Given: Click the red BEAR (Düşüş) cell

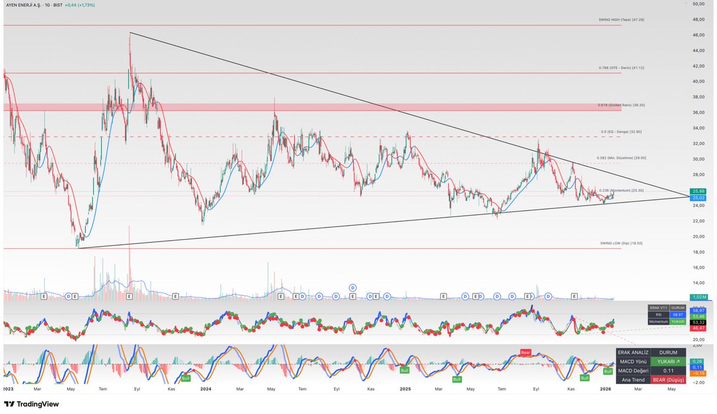Looking at the screenshot, I should (668, 379).
